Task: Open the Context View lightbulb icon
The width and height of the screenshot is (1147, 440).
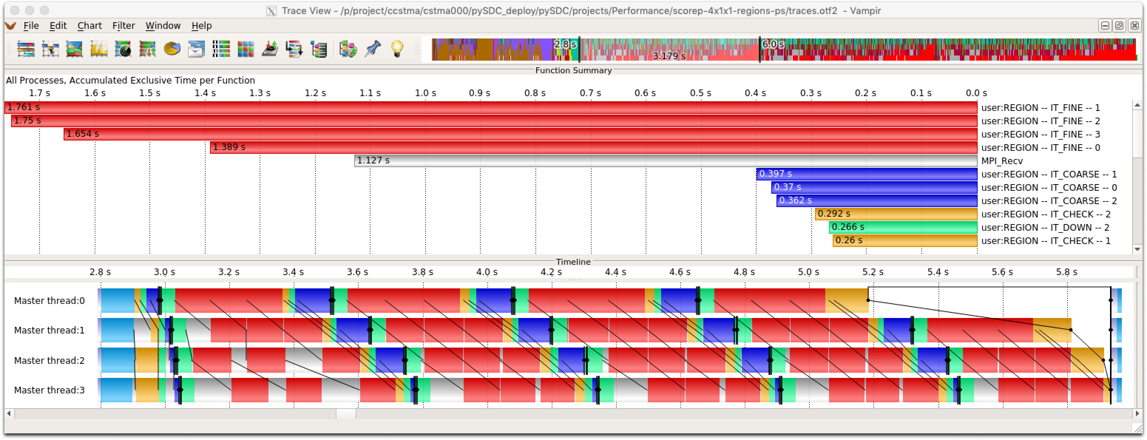Action: coord(397,48)
